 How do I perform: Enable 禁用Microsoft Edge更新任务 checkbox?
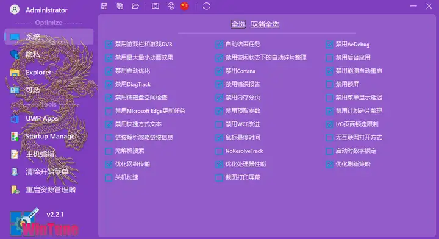[x=109, y=111]
